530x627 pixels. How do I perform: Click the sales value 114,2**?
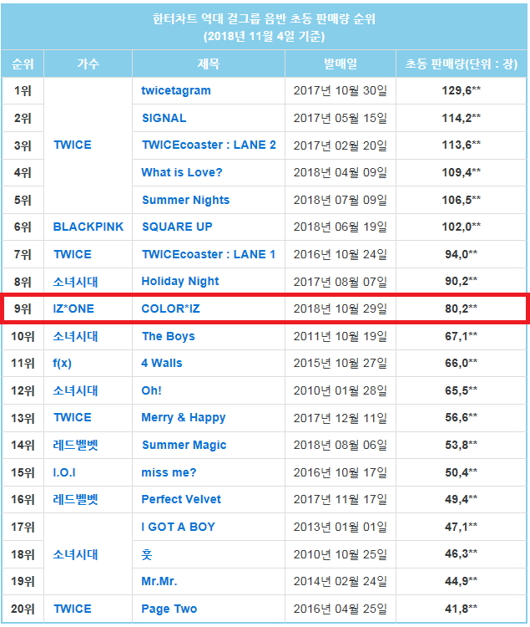coord(462,118)
